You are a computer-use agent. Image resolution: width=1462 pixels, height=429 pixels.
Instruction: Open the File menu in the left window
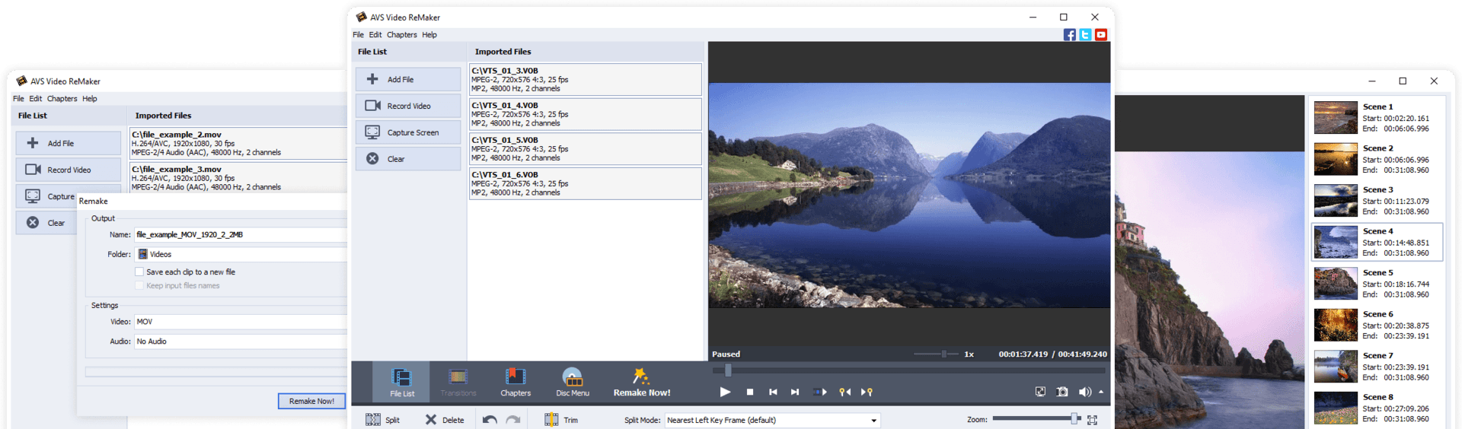click(18, 99)
